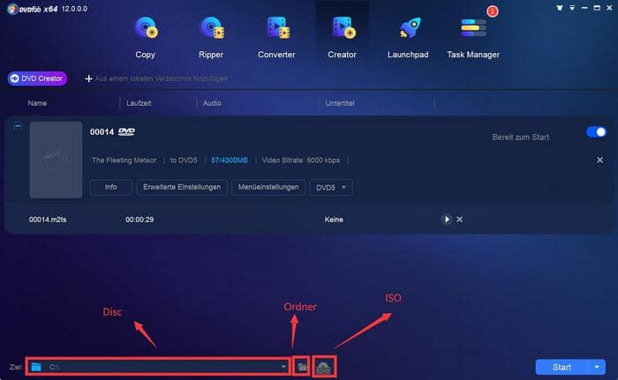Delete the 00014.m2ts file row

coord(460,220)
